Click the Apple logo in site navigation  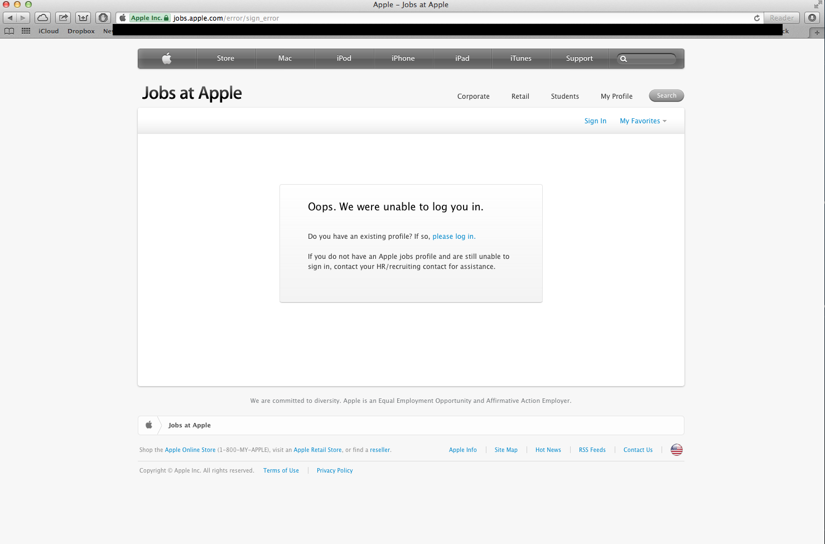(x=167, y=58)
